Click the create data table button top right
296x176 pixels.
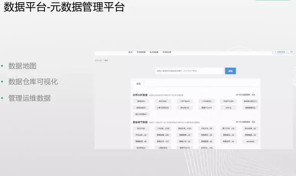point(280,52)
